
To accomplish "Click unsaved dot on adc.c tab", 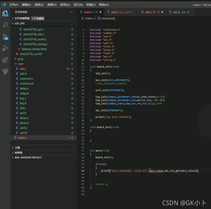I will (x=162, y=12).
